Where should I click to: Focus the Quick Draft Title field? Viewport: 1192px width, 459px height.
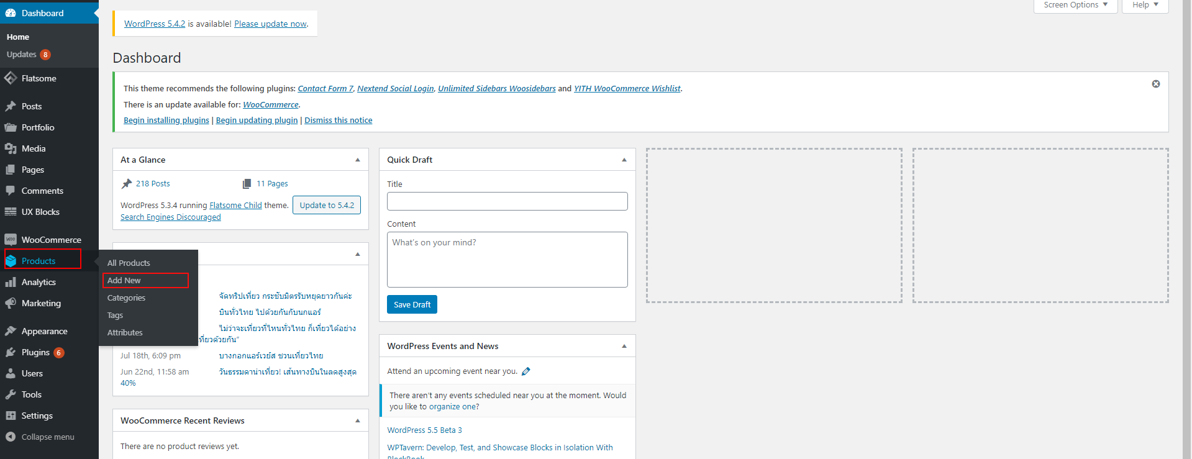(x=507, y=201)
